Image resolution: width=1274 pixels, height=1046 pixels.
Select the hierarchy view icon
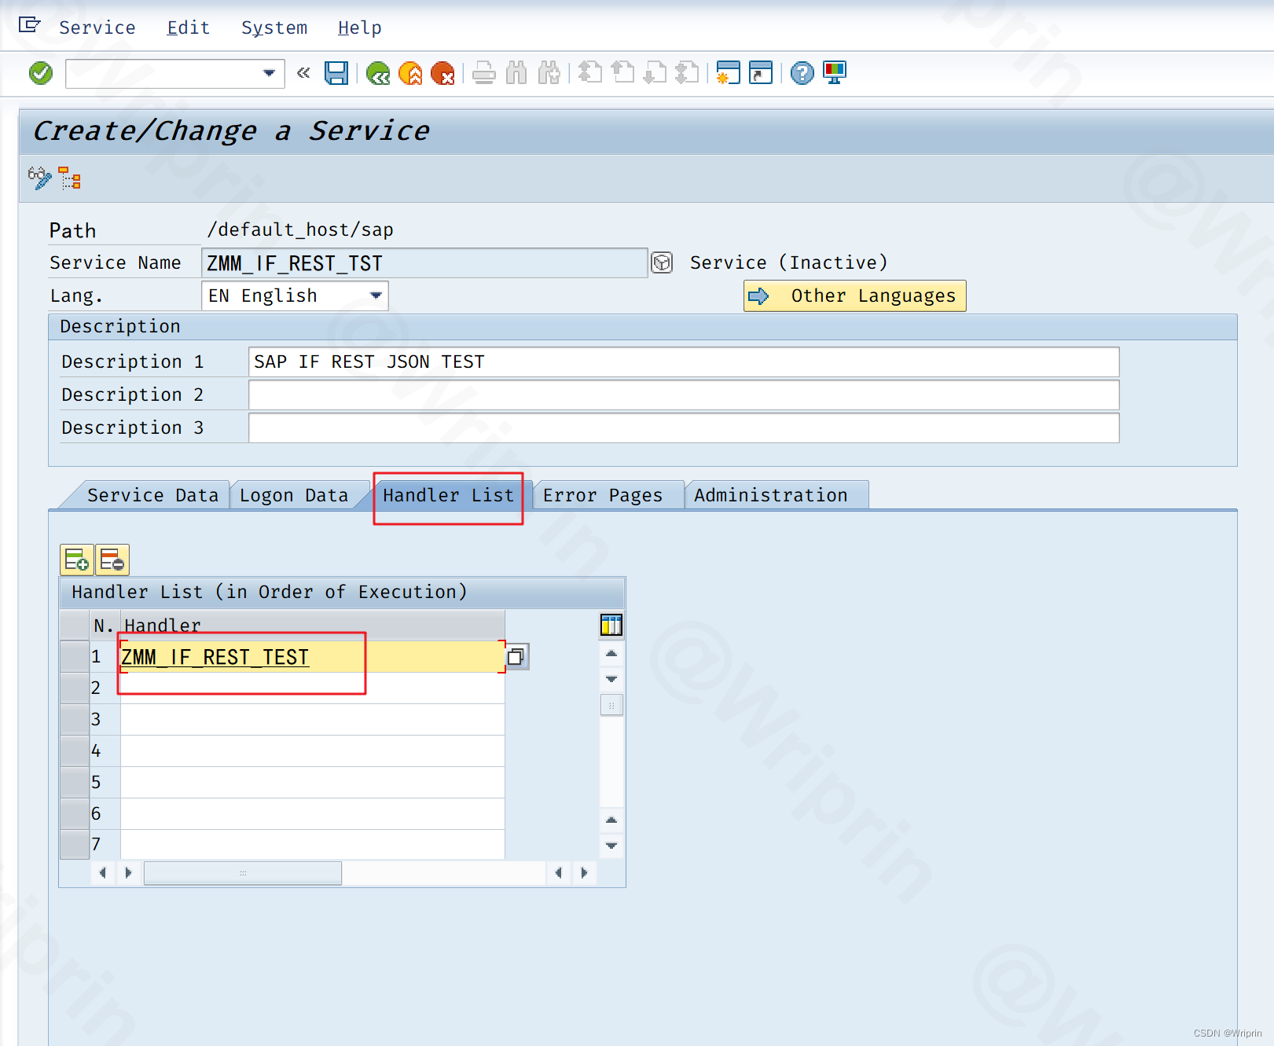(x=70, y=178)
